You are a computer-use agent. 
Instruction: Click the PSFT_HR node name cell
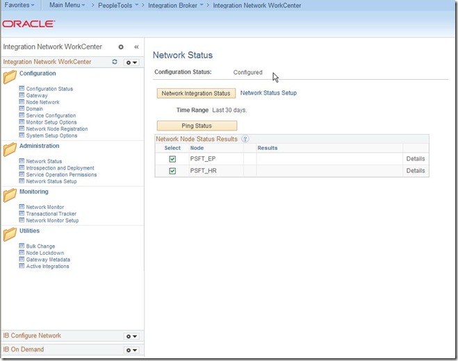(x=204, y=171)
